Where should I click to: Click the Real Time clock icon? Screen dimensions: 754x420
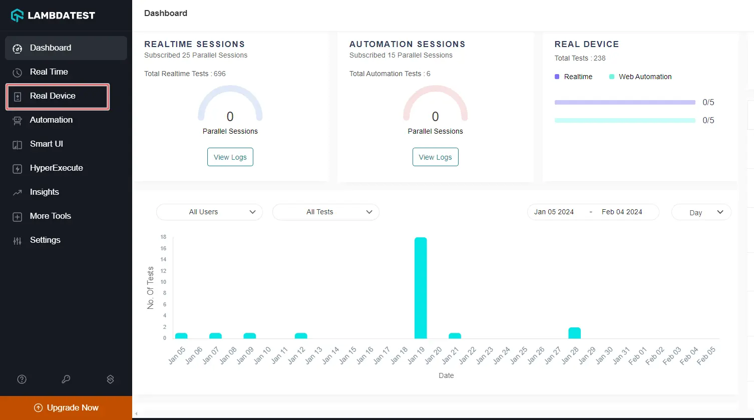tap(18, 73)
